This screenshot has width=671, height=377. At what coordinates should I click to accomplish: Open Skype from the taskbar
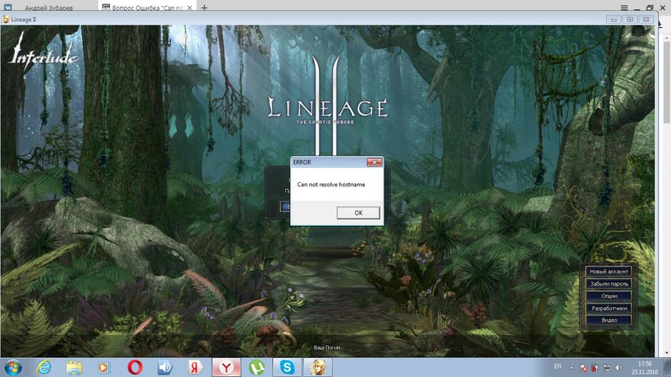pyautogui.click(x=287, y=367)
